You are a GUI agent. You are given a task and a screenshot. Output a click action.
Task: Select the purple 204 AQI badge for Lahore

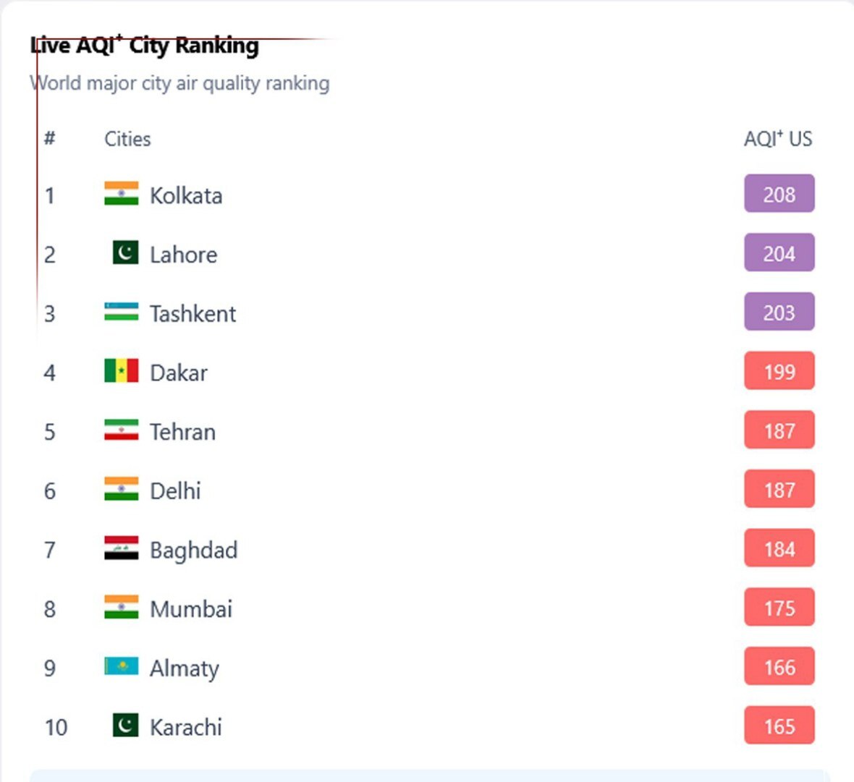779,253
